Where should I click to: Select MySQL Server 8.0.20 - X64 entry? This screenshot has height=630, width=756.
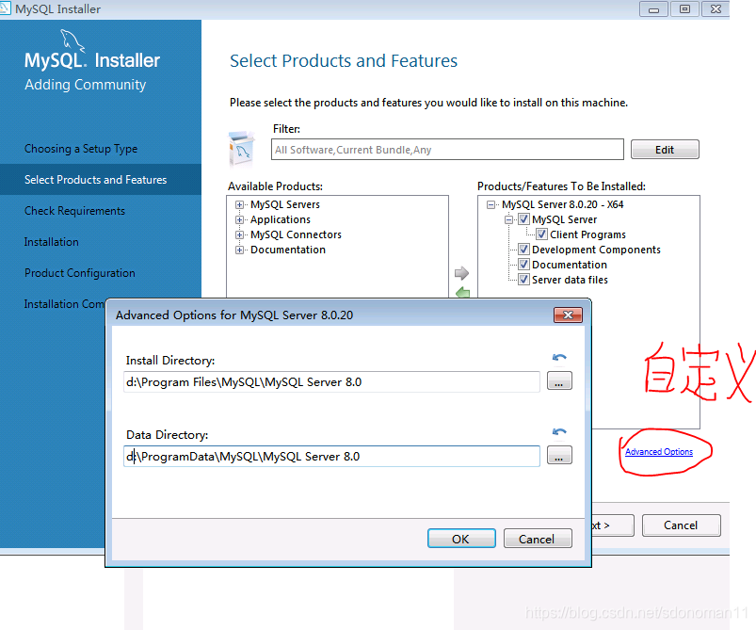(x=563, y=204)
